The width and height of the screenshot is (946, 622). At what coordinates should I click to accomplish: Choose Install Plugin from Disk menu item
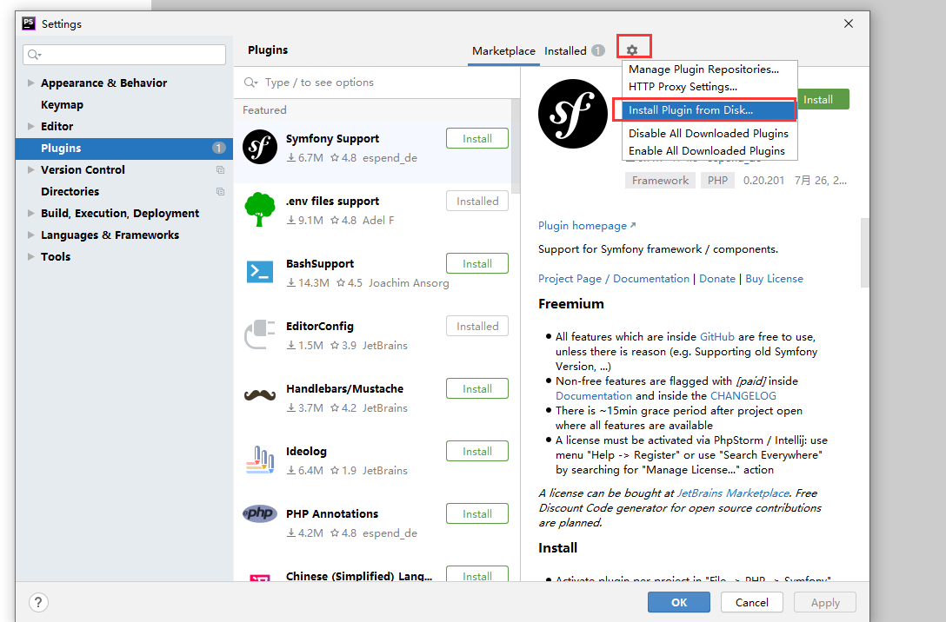coord(690,110)
